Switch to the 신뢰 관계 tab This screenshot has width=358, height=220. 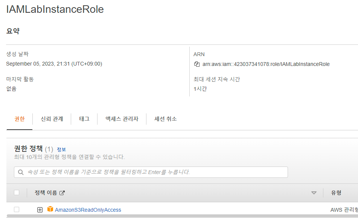[x=52, y=119]
